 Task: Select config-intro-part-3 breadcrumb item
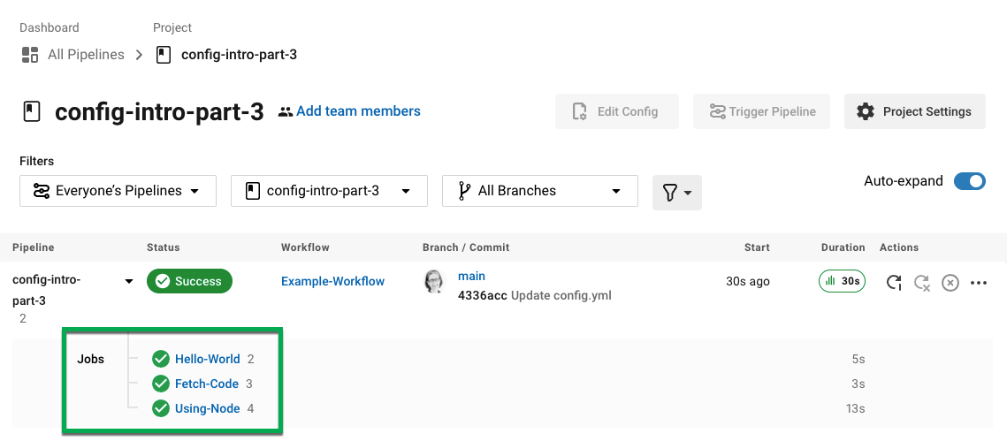(239, 55)
